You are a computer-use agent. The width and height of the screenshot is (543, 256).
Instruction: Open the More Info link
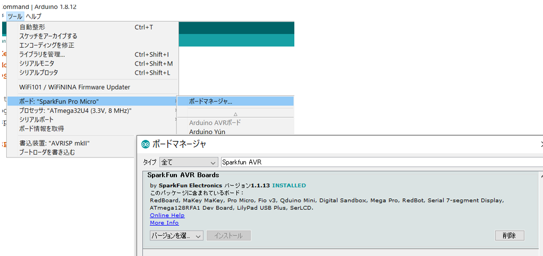click(x=164, y=223)
